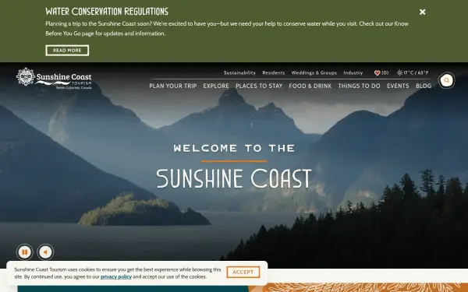Open the Explore menu
Screen dimensions: 468x292
point(216,86)
